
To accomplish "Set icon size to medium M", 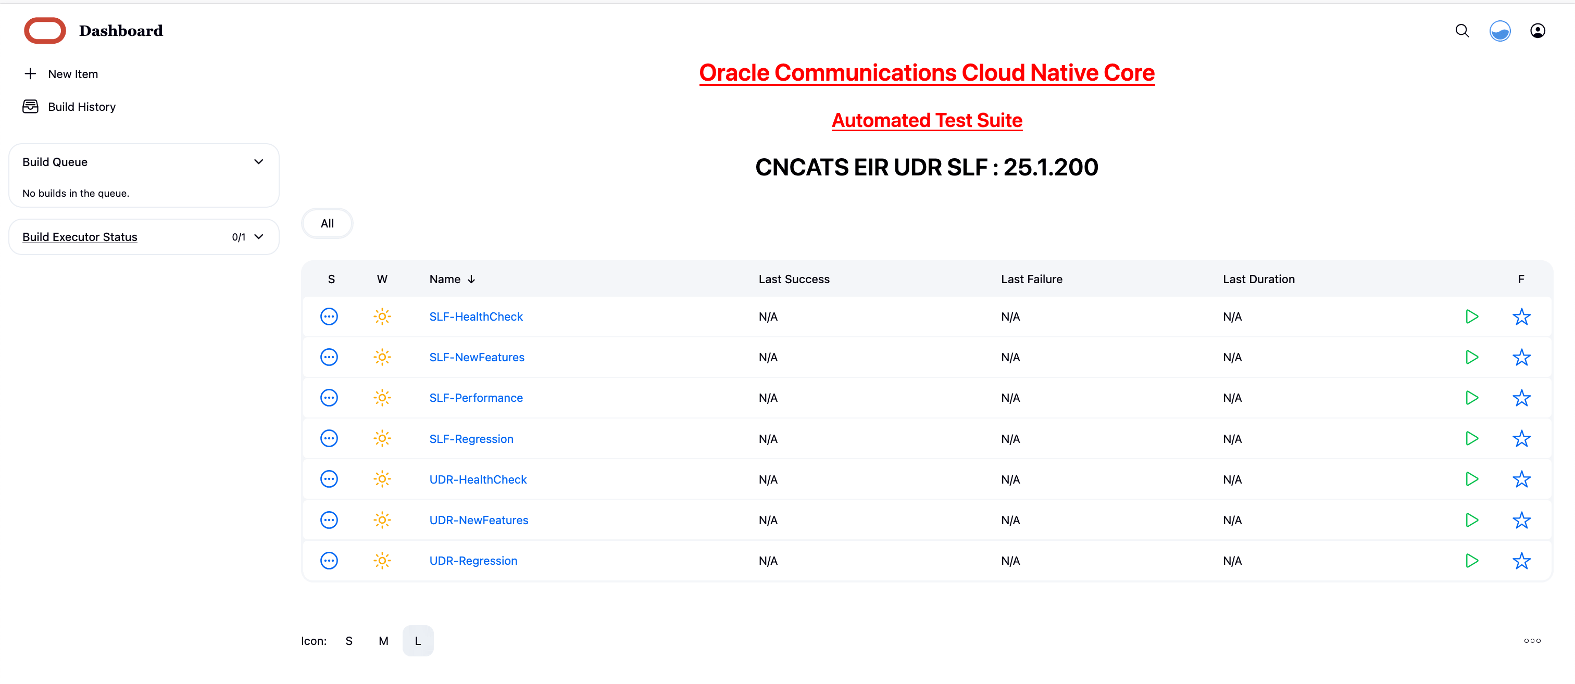I will click(x=383, y=641).
